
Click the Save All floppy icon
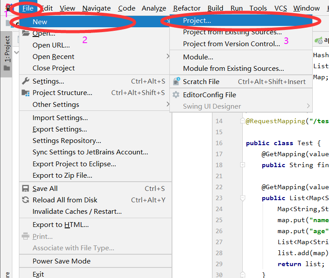click(26, 188)
